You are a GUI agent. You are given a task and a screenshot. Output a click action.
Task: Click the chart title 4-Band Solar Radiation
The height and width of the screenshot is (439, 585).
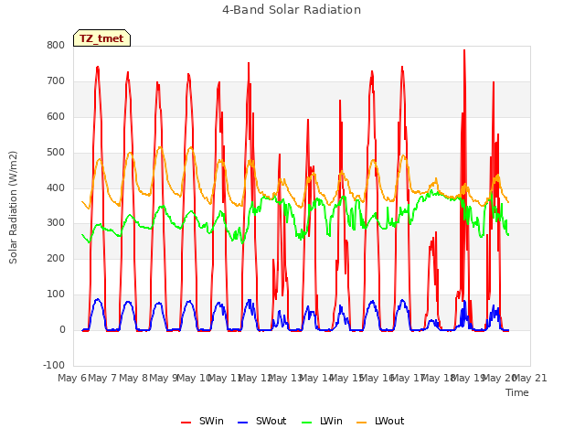coord(292,10)
